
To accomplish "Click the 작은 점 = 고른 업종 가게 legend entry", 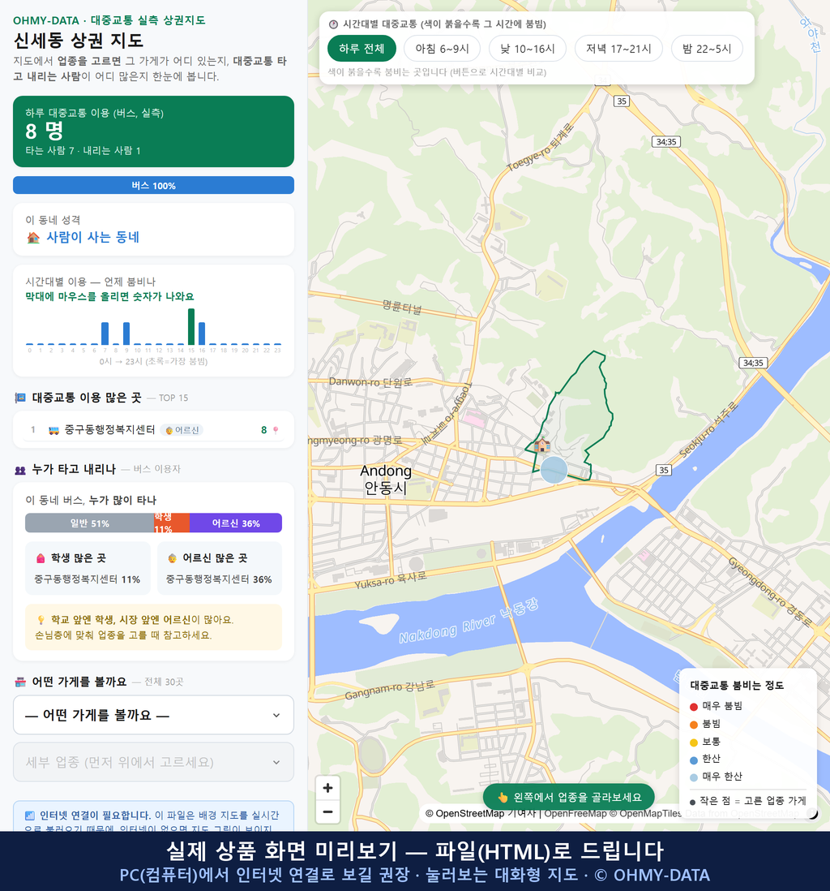I will 747,801.
